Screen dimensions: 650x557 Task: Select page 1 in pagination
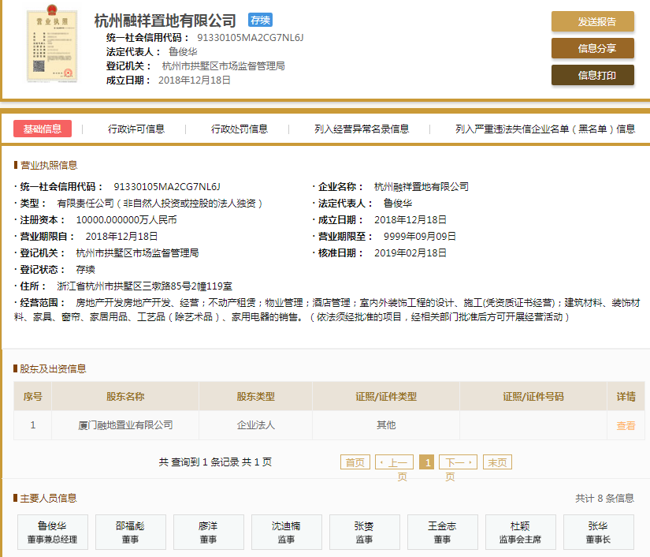pos(426,462)
